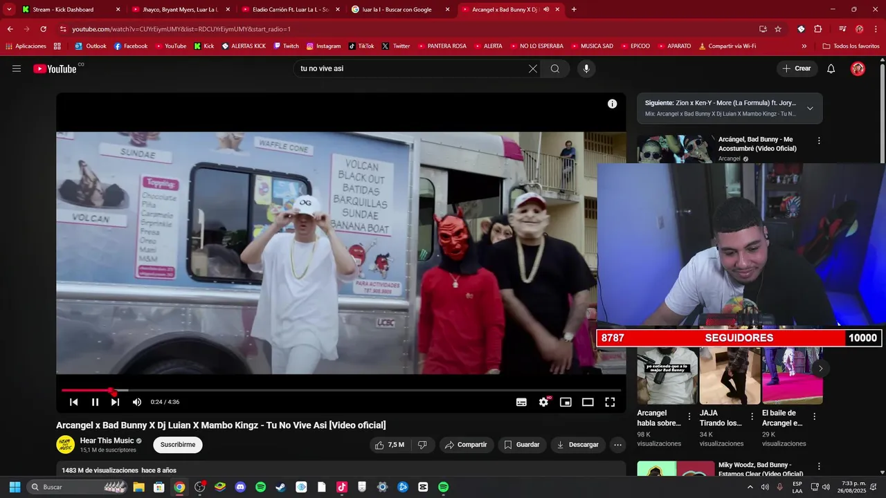Like the video with 7,5 M likes
This screenshot has width=886, height=498.
point(390,445)
